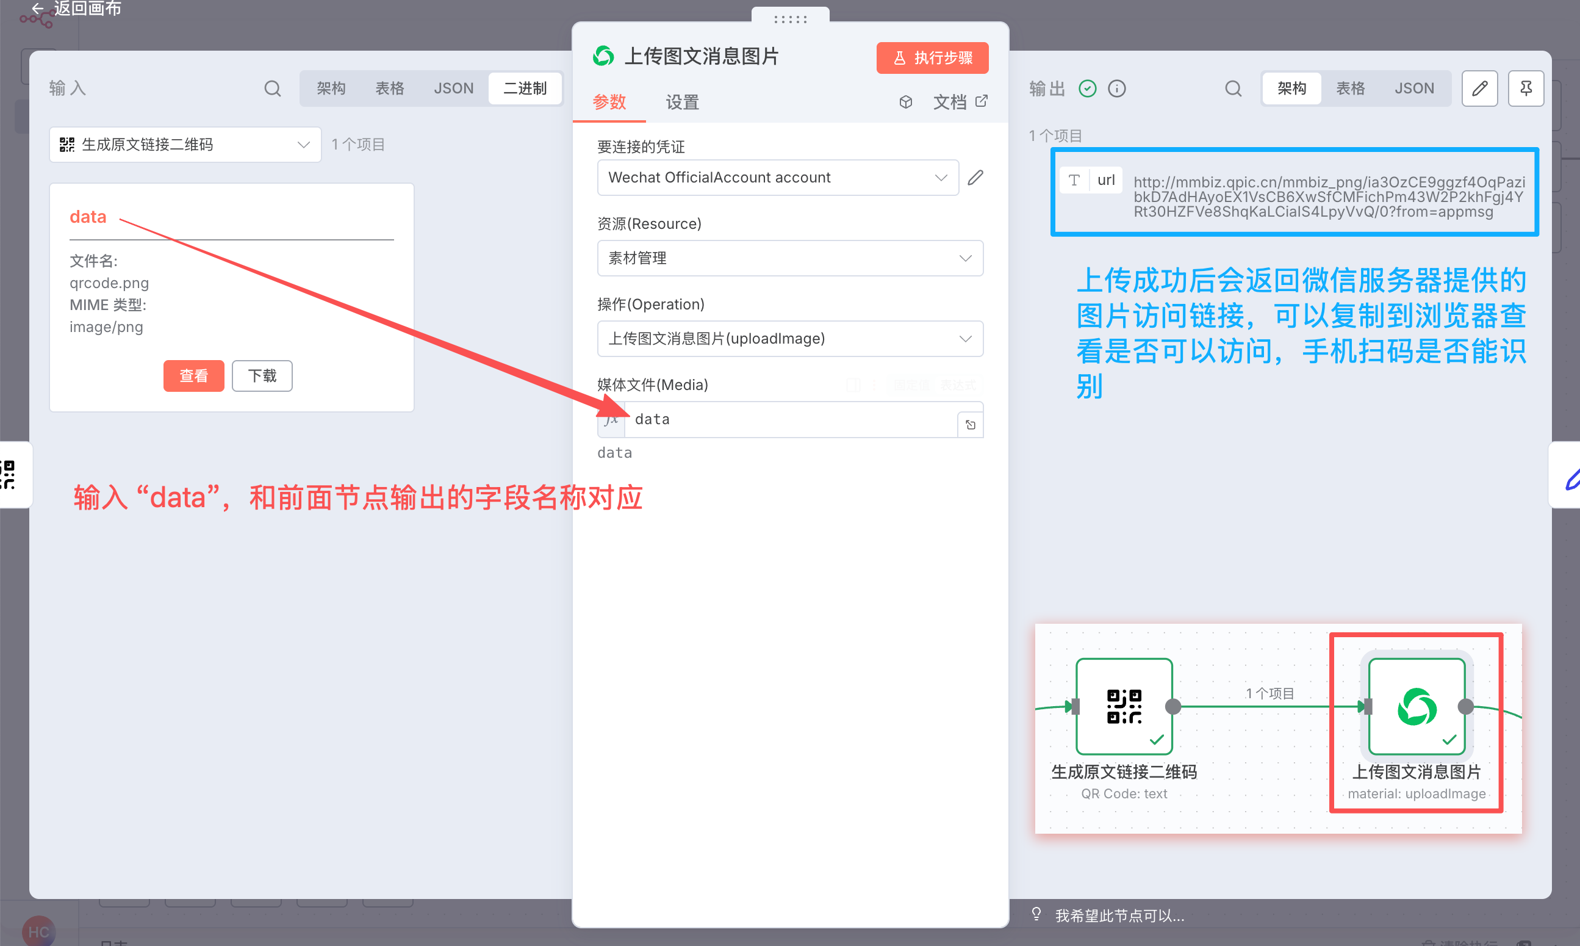
Task: Switch input view to 表格
Action: click(x=389, y=88)
